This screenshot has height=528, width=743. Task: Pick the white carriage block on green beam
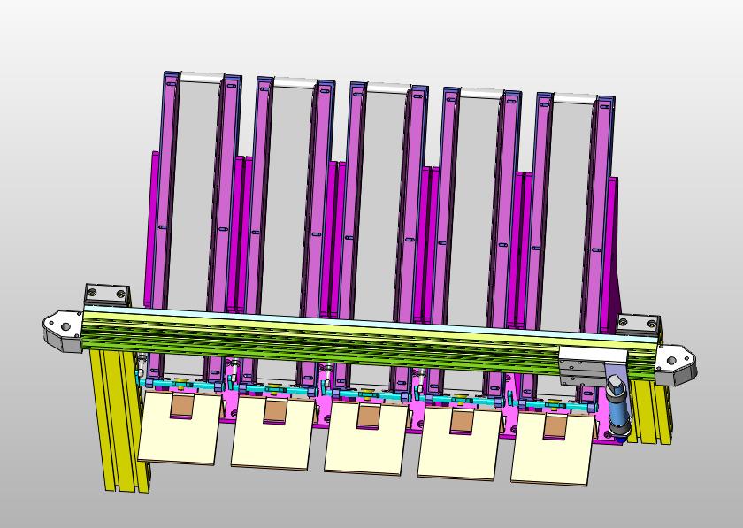coord(593,365)
